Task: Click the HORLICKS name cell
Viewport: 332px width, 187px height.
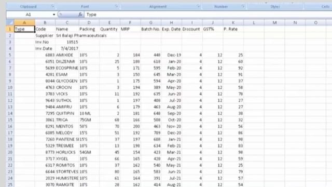Action: pyautogui.click(x=67, y=152)
